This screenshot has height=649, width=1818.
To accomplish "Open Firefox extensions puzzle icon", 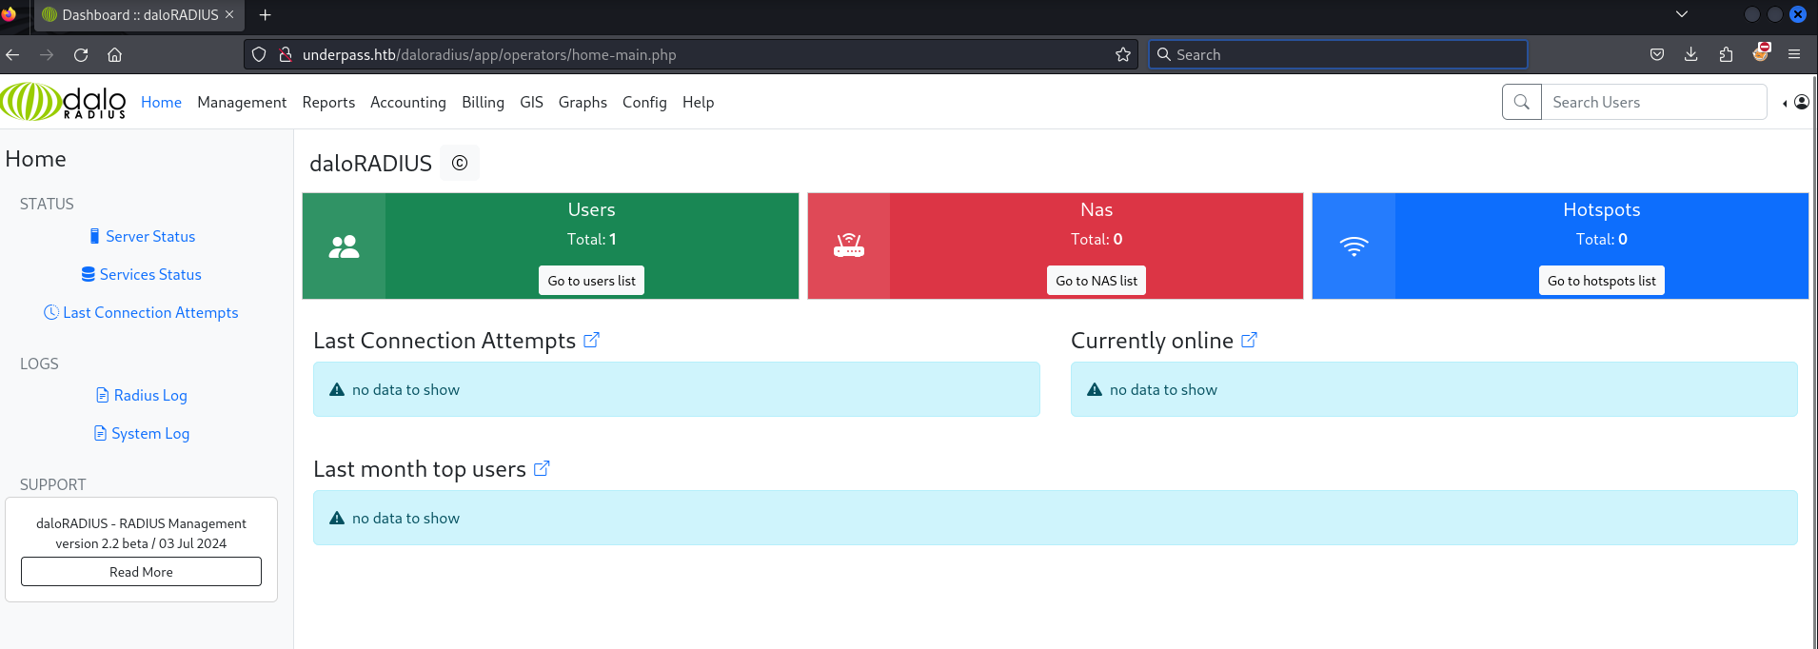I will [1726, 54].
